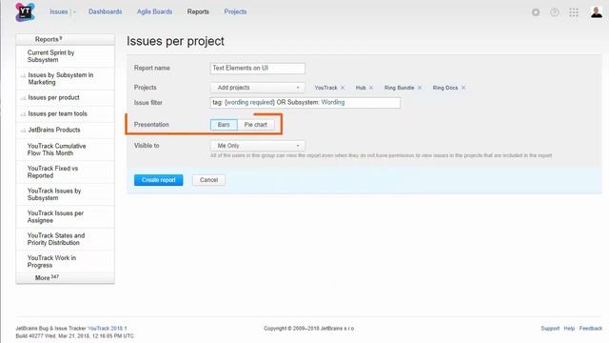This screenshot has height=343, width=609.
Task: Click the Reports sidebar header
Action: click(66, 39)
